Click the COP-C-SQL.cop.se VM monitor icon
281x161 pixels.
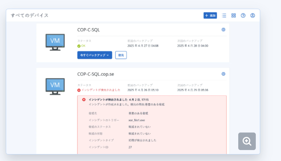tap(55, 86)
